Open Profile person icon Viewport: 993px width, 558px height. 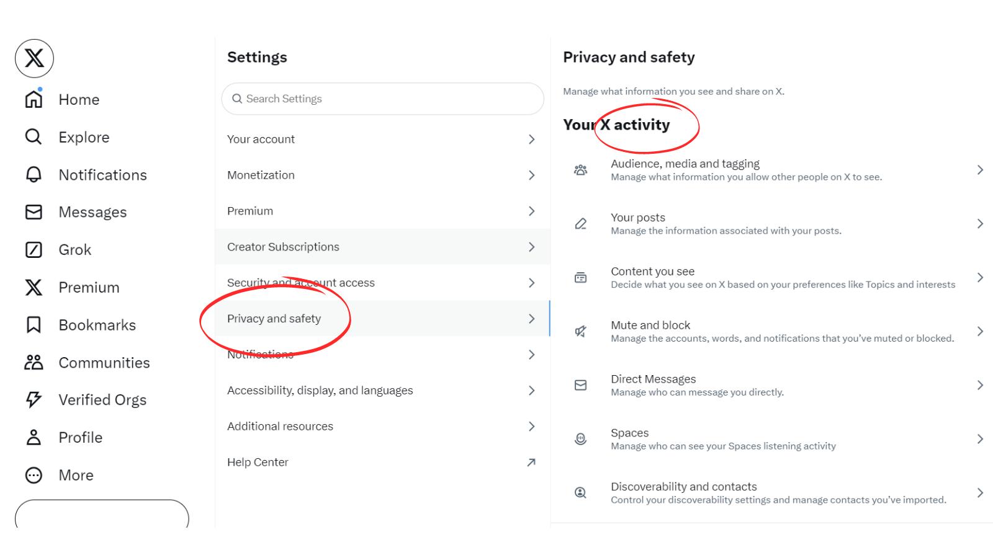[x=34, y=438]
